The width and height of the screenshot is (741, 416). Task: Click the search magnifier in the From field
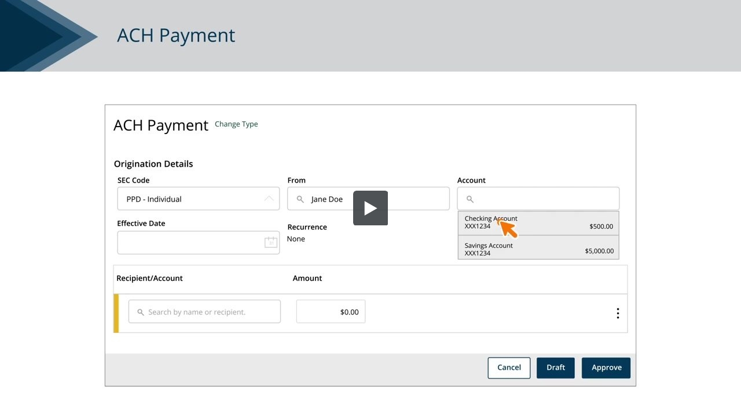(x=300, y=198)
